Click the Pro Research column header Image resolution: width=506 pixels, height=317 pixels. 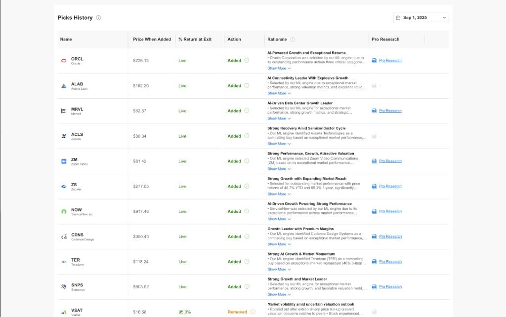click(x=385, y=40)
